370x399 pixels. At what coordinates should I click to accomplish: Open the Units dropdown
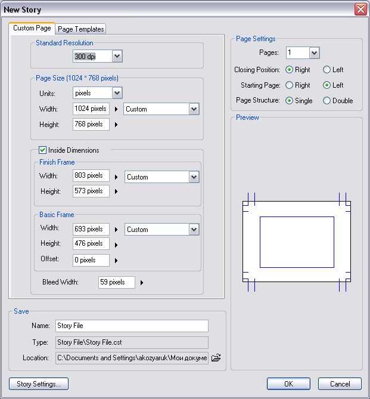tap(117, 93)
